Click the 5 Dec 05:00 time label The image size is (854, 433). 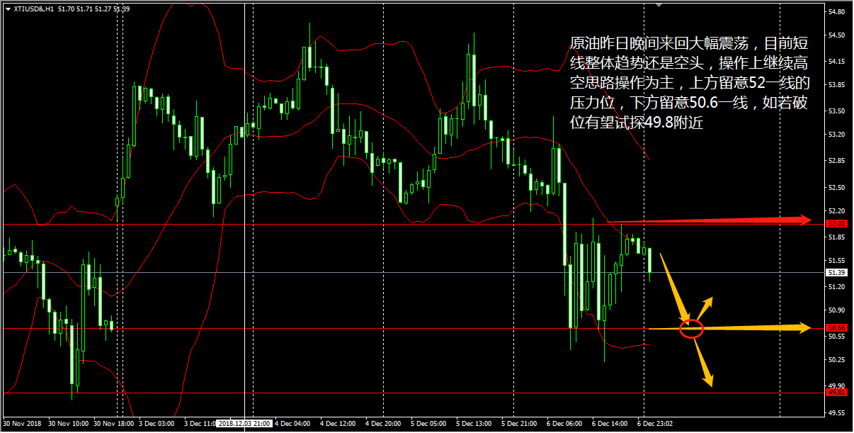(428, 424)
